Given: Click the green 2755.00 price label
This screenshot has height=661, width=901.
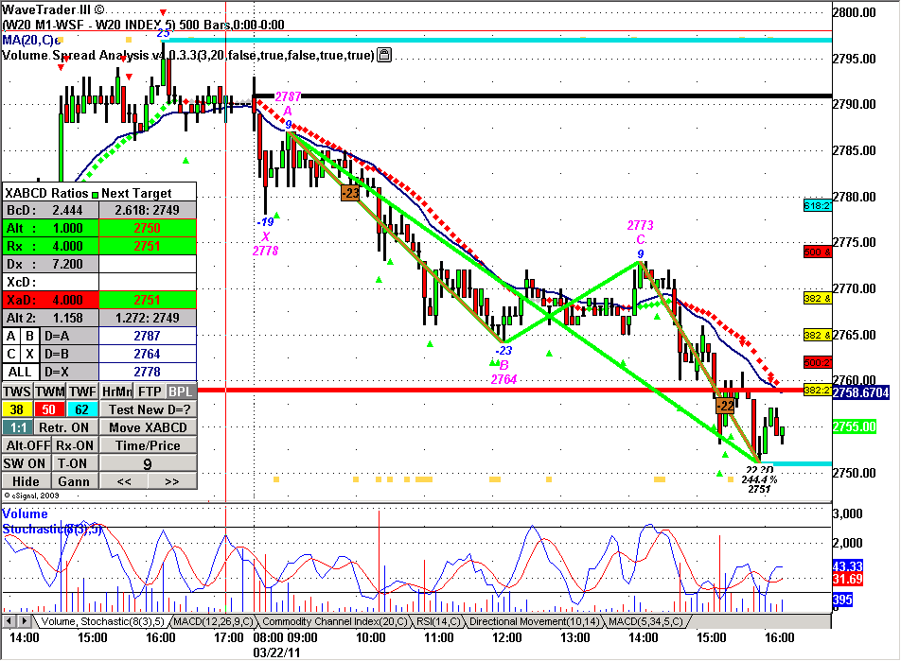Looking at the screenshot, I should 854,426.
